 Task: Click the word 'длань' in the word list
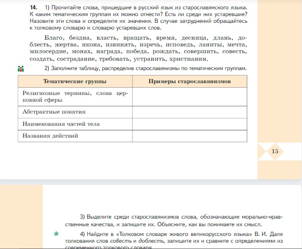222,38
